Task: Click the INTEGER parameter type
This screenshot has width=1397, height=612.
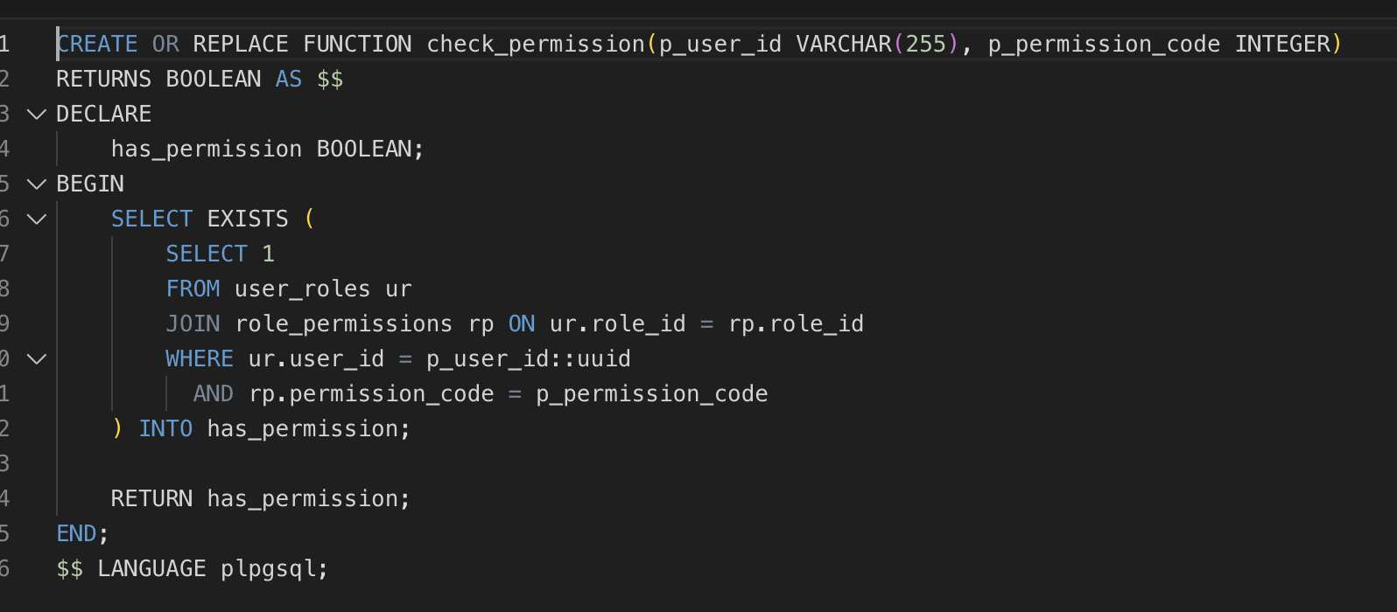Action: pos(1282,45)
